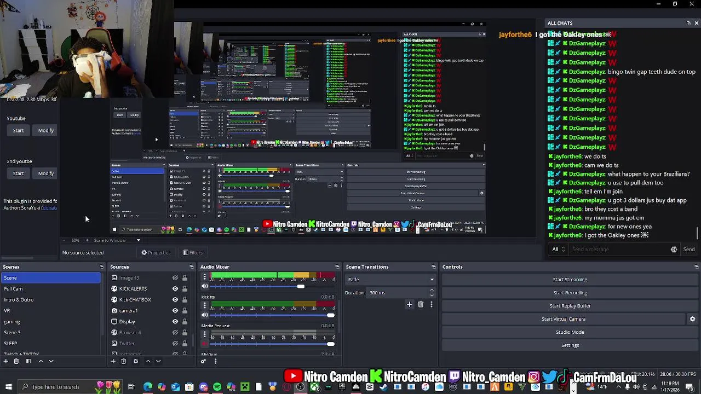Select the VR scene
This screenshot has width=701, height=394.
point(50,311)
